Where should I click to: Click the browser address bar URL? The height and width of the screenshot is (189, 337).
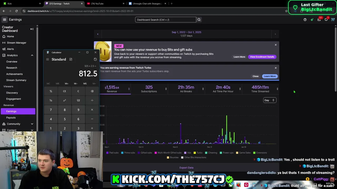pyautogui.click(x=80, y=11)
